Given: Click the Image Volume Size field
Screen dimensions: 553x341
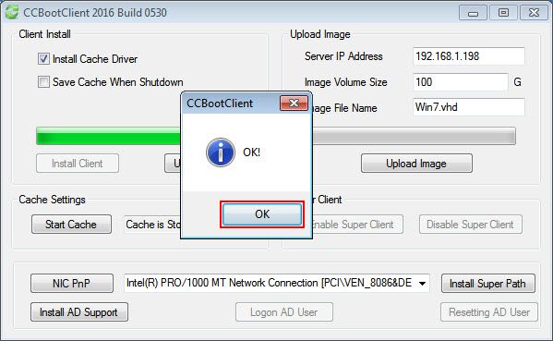Looking at the screenshot, I should tap(461, 82).
